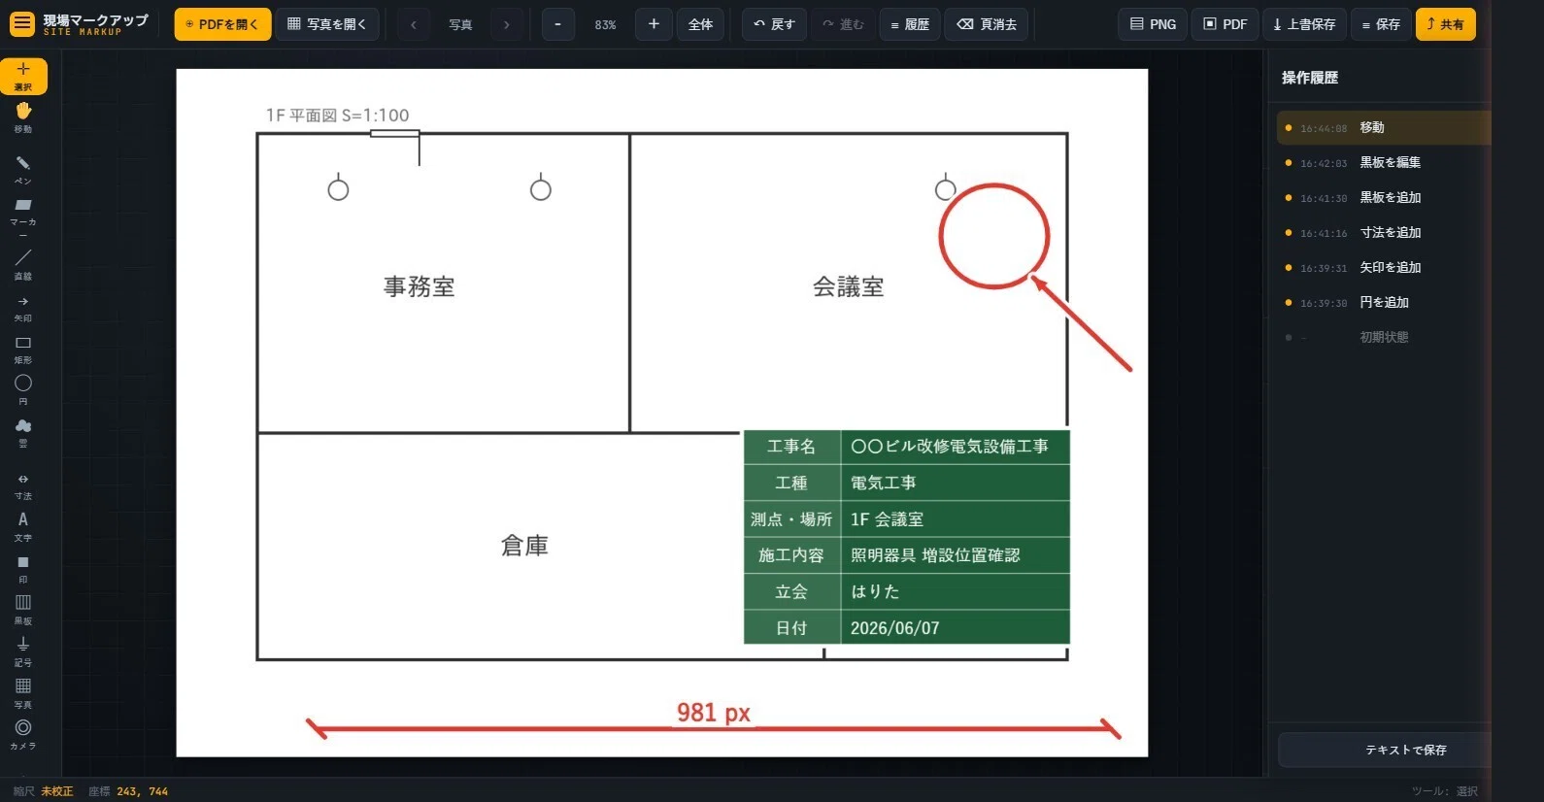Choose the 矩形 rectangle tool
1544x802 pixels.
point(23,350)
